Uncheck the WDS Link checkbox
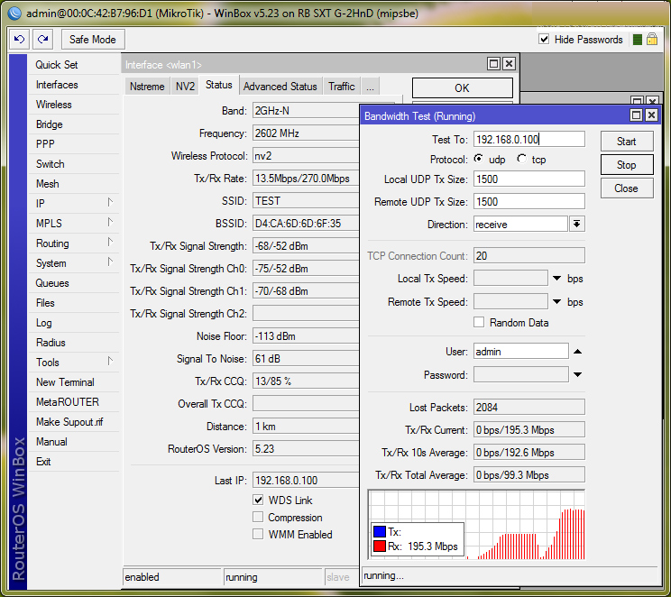The image size is (671, 597). (258, 500)
